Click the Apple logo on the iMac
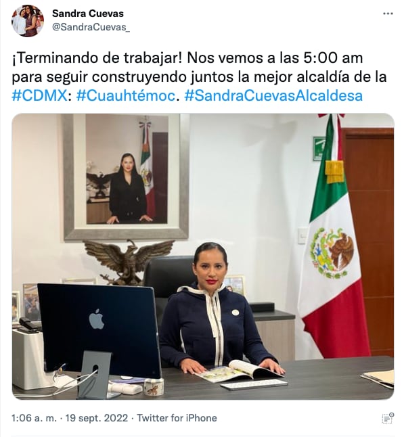The image size is (404, 437). coord(97,319)
